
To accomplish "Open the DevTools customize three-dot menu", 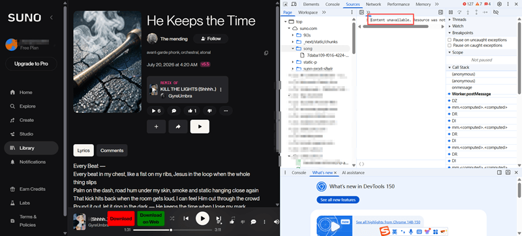I will click(x=509, y=5).
